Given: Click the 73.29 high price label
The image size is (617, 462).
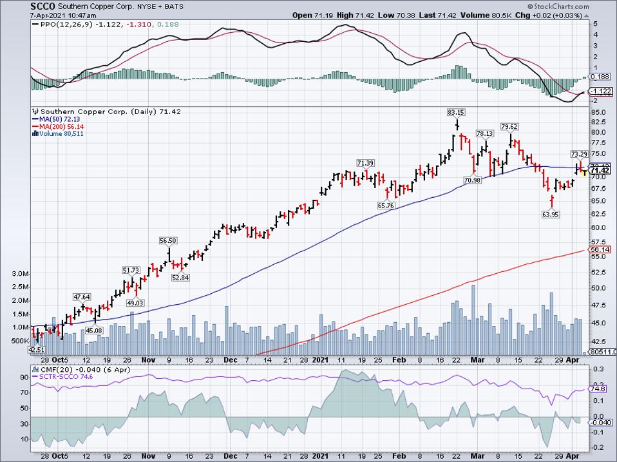Looking at the screenshot, I should 579,154.
